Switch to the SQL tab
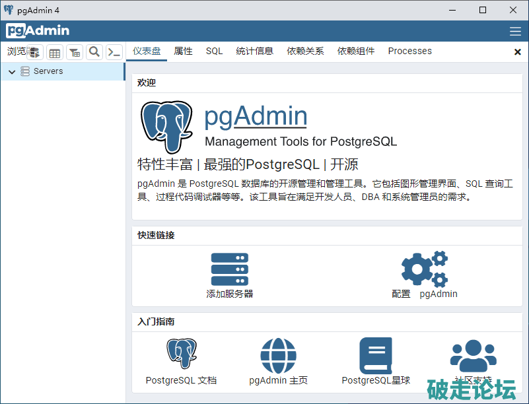529x404 pixels. pyautogui.click(x=214, y=51)
